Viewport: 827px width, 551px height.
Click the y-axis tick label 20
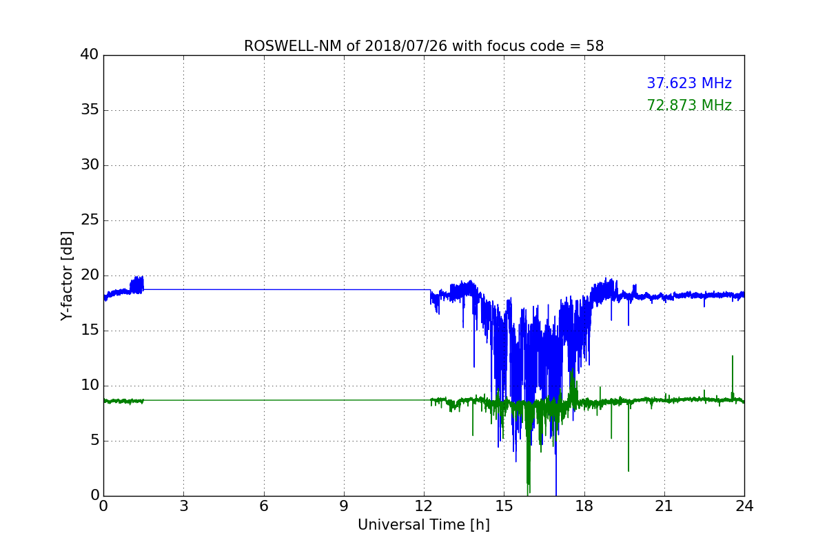click(89, 275)
